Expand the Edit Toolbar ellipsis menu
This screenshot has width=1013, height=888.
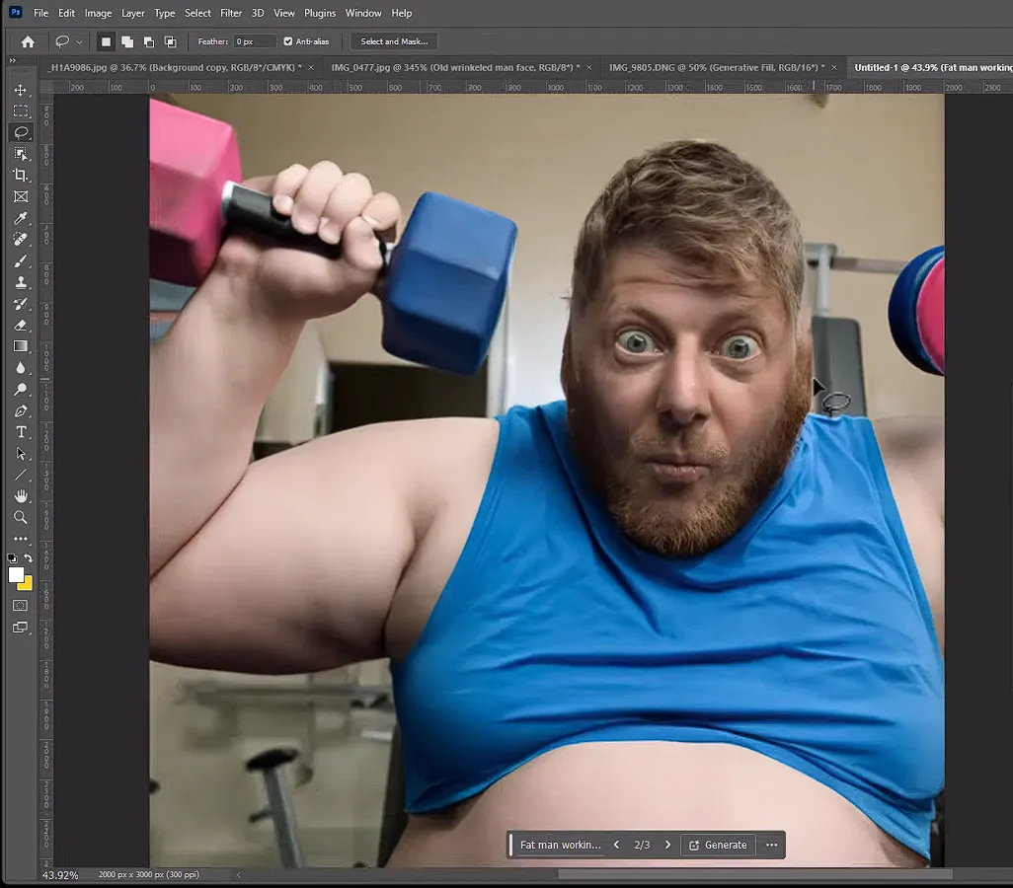click(22, 539)
